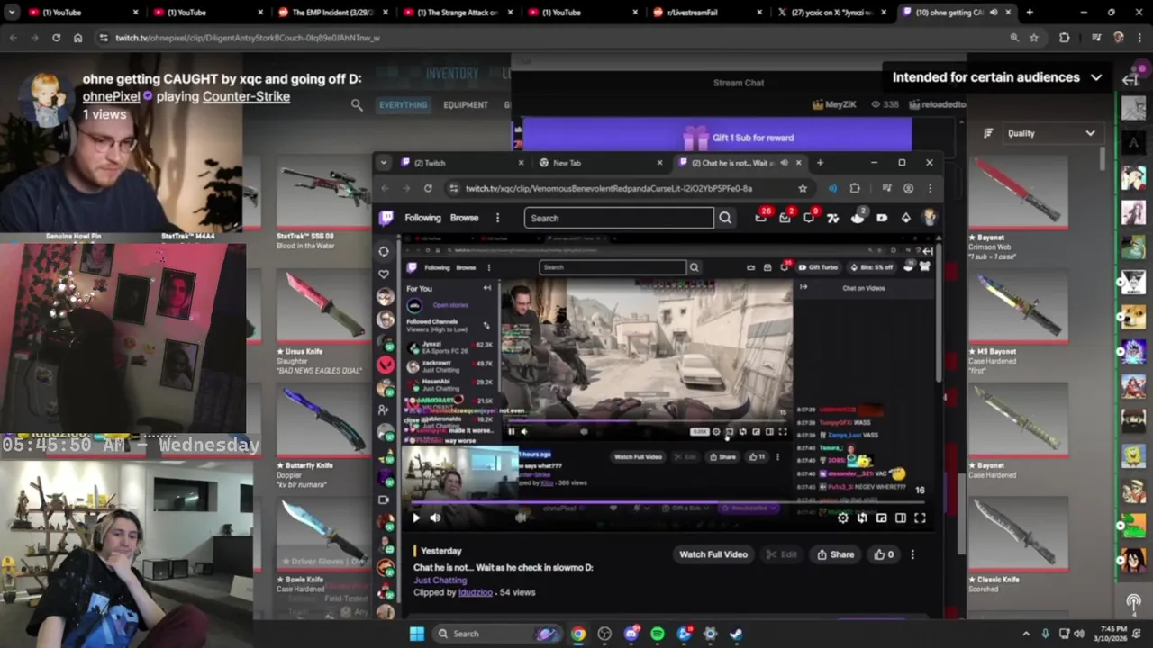
Task: Mute the clip player volume
Action: coord(435,517)
